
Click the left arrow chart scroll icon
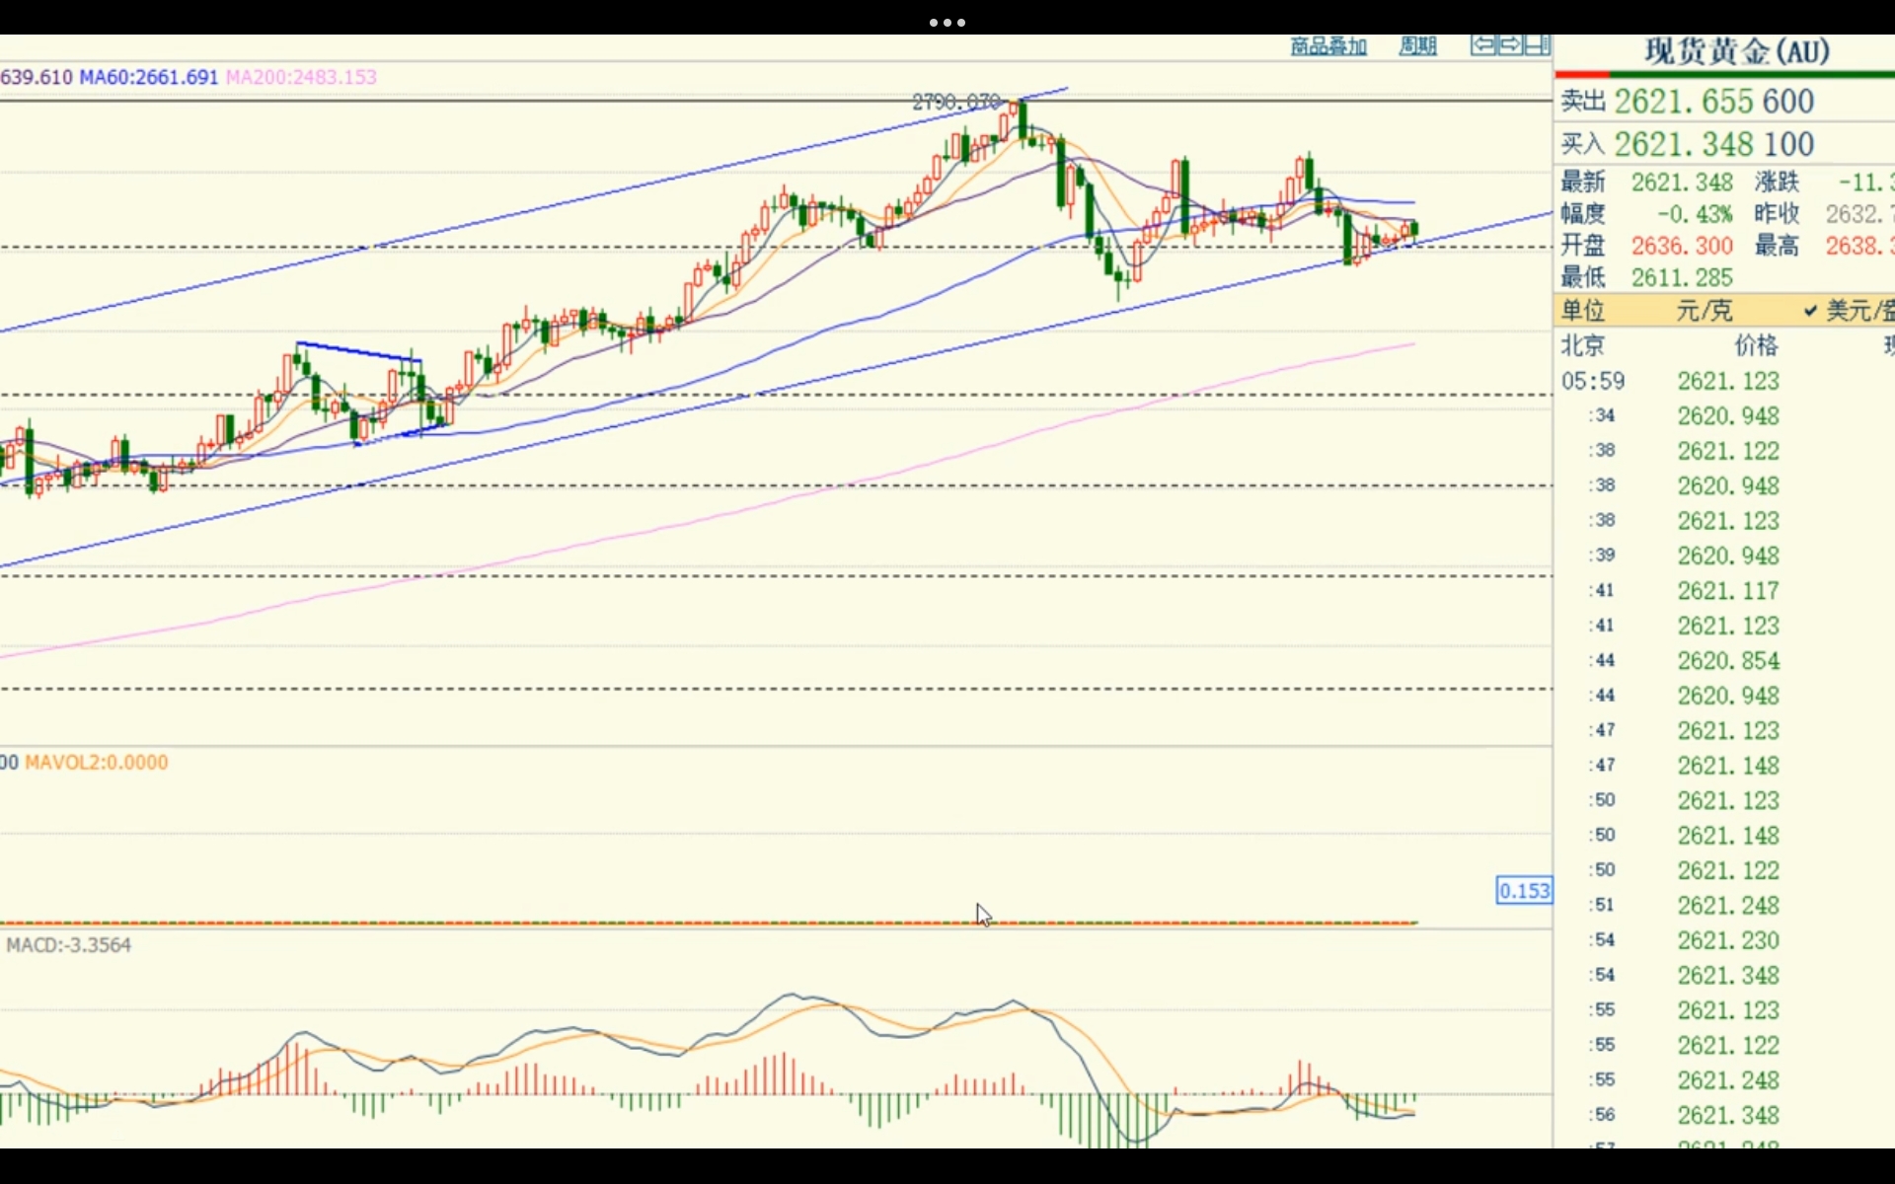[x=1483, y=45]
